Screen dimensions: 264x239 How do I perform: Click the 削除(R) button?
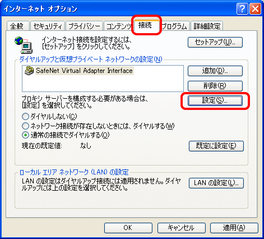tap(215, 86)
